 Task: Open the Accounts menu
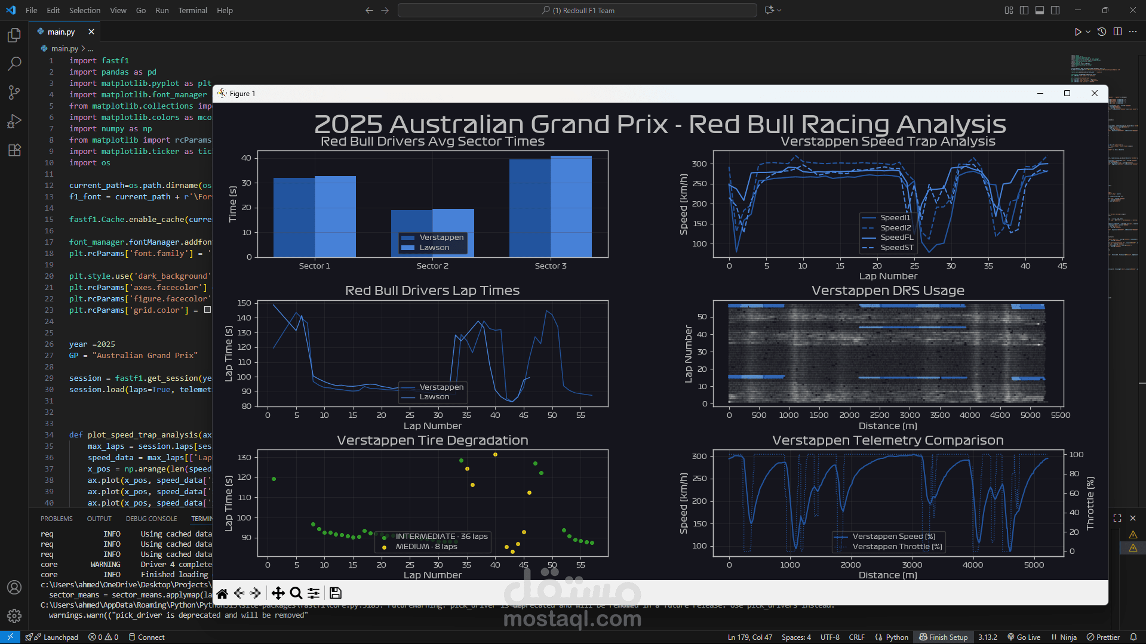pos(14,587)
